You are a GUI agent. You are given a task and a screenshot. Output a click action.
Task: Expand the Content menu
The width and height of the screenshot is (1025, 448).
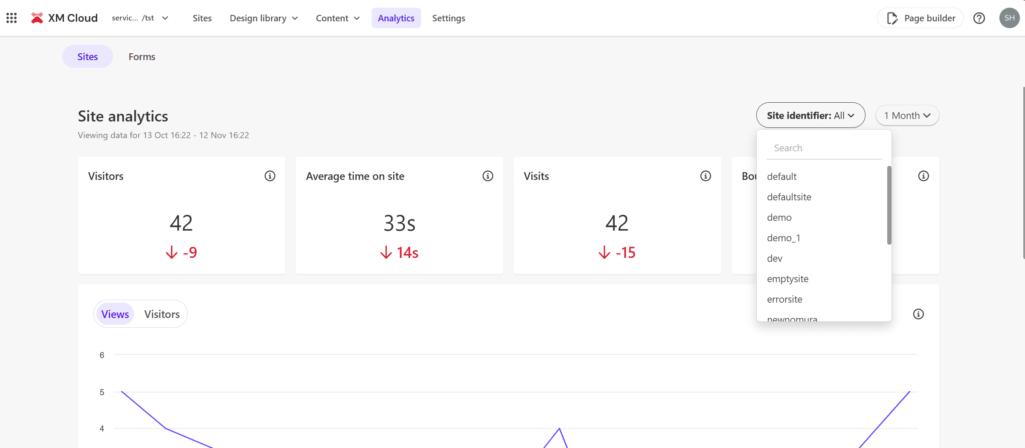(337, 18)
